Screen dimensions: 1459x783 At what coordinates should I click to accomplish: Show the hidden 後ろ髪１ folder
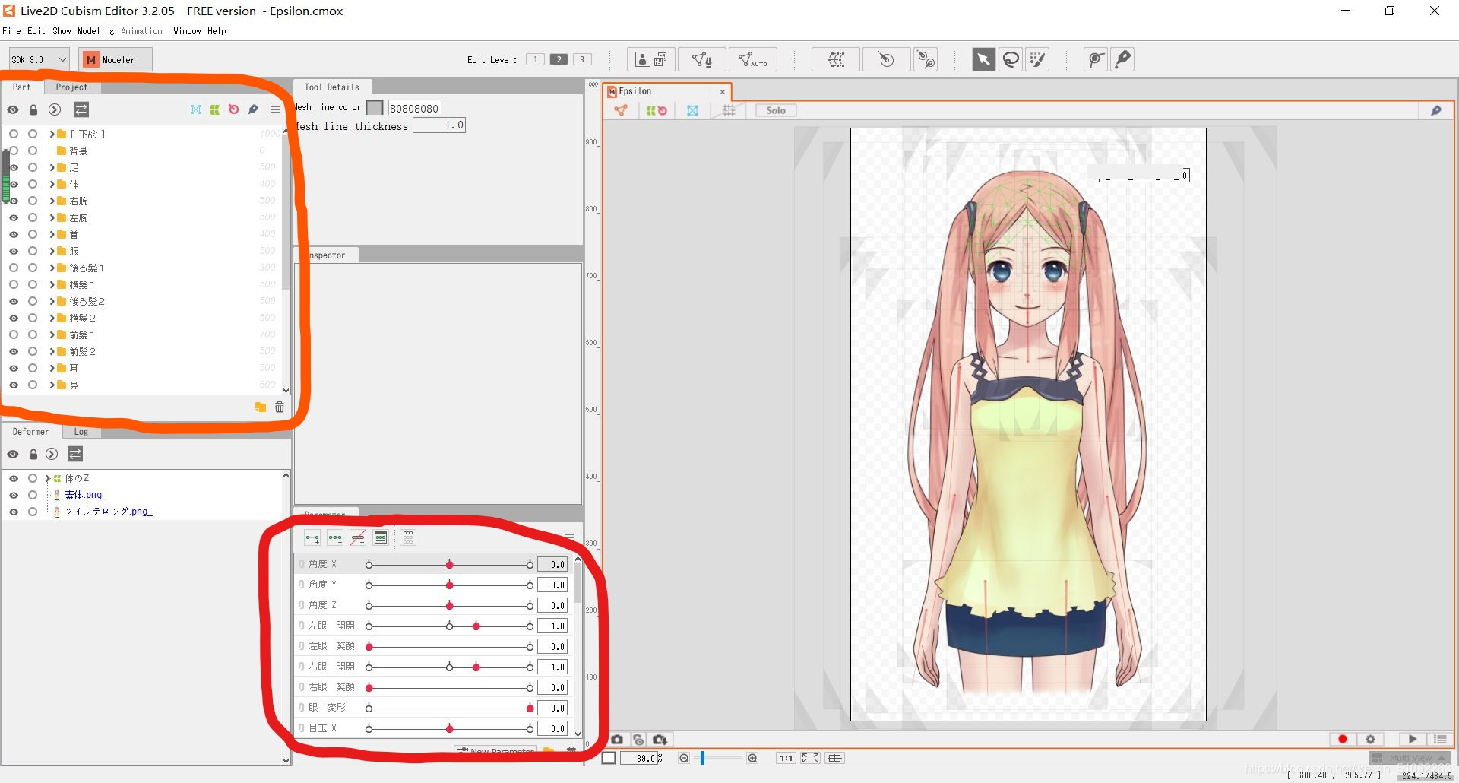coord(14,268)
